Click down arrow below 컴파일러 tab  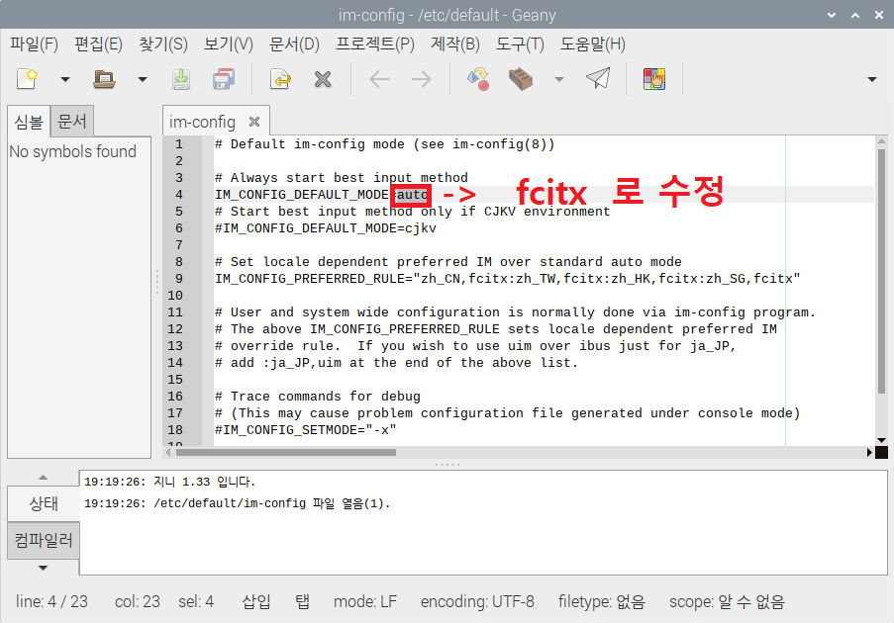[x=44, y=568]
